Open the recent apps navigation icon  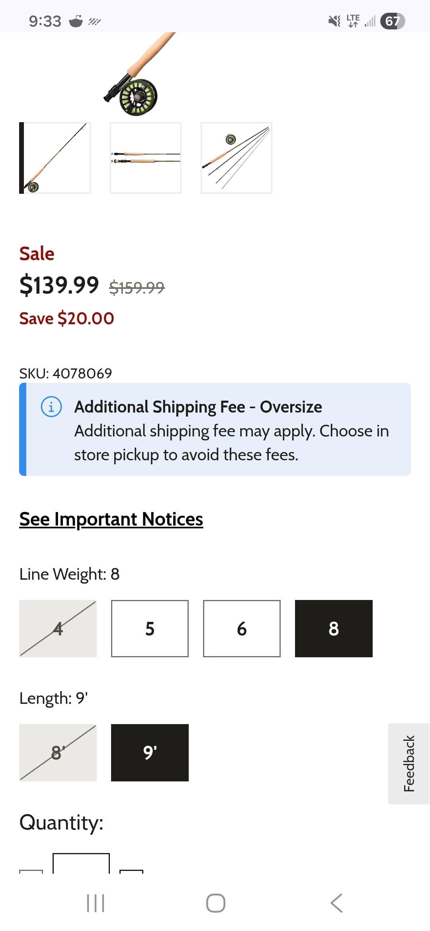pos(96,903)
